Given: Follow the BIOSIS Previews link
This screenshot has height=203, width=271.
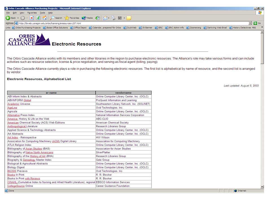Looking at the screenshot, I should click(x=12, y=171).
